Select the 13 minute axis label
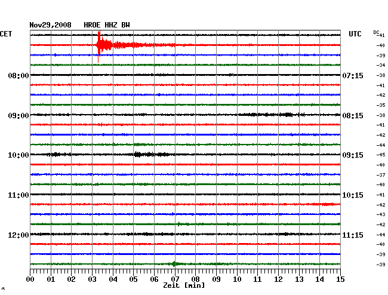Screen dimensions: 388x295 click(299, 279)
